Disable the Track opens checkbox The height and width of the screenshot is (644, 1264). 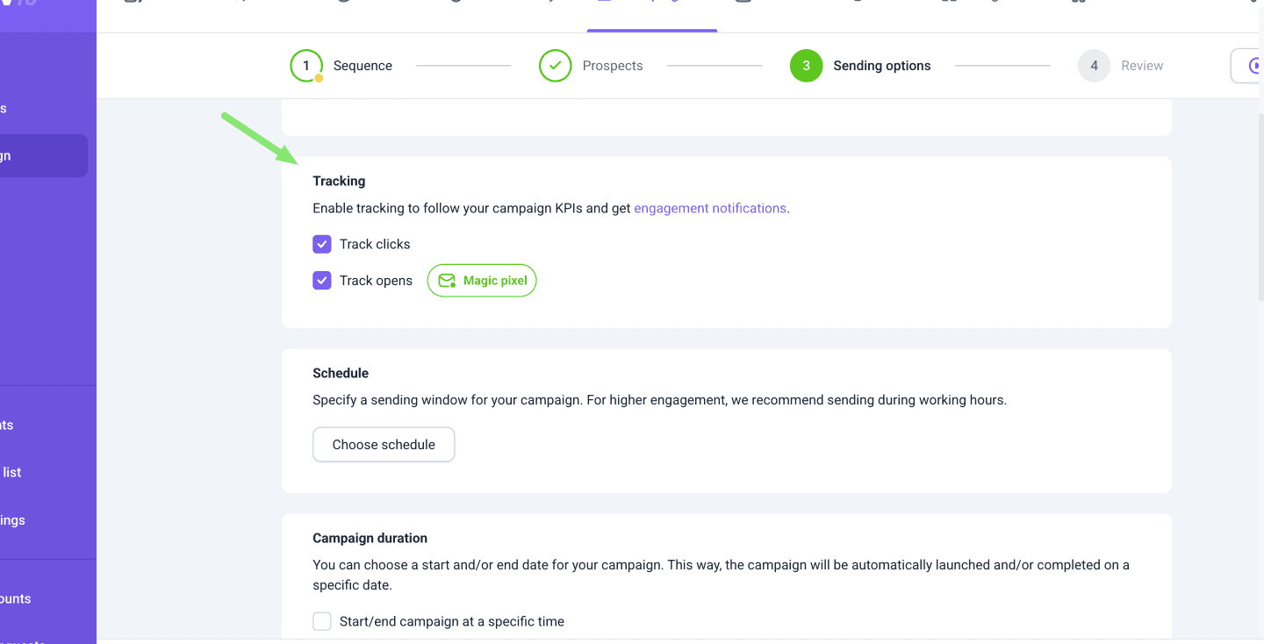(322, 281)
